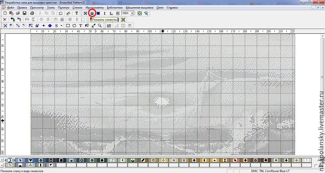Open the 100% zoom dropdown
Screen dimensions: 325x173
click(x=132, y=13)
